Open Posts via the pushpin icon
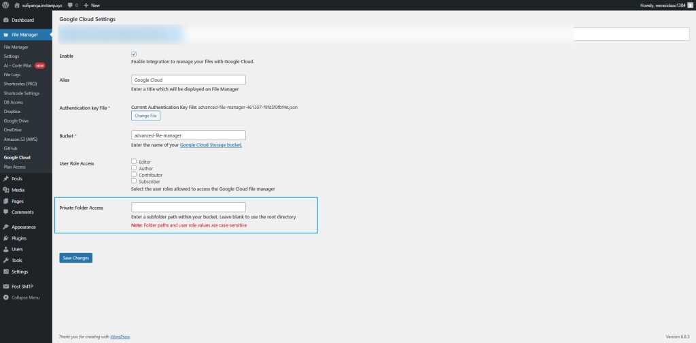 click(x=6, y=178)
